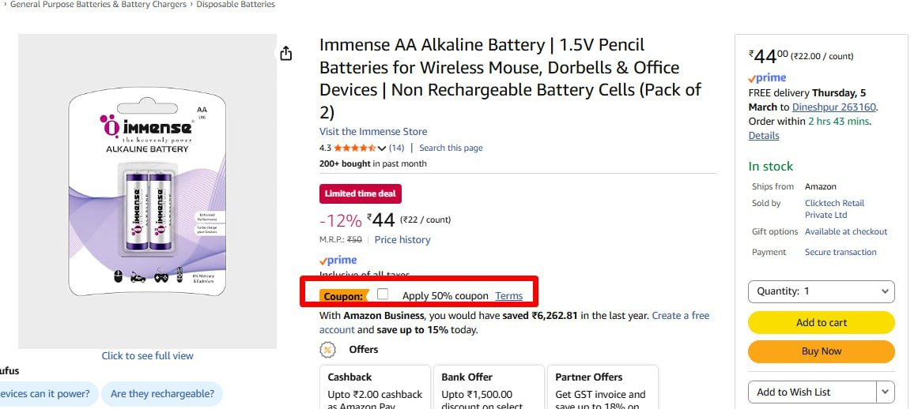Open coupon Terms link
This screenshot has height=409, width=918.
508,296
